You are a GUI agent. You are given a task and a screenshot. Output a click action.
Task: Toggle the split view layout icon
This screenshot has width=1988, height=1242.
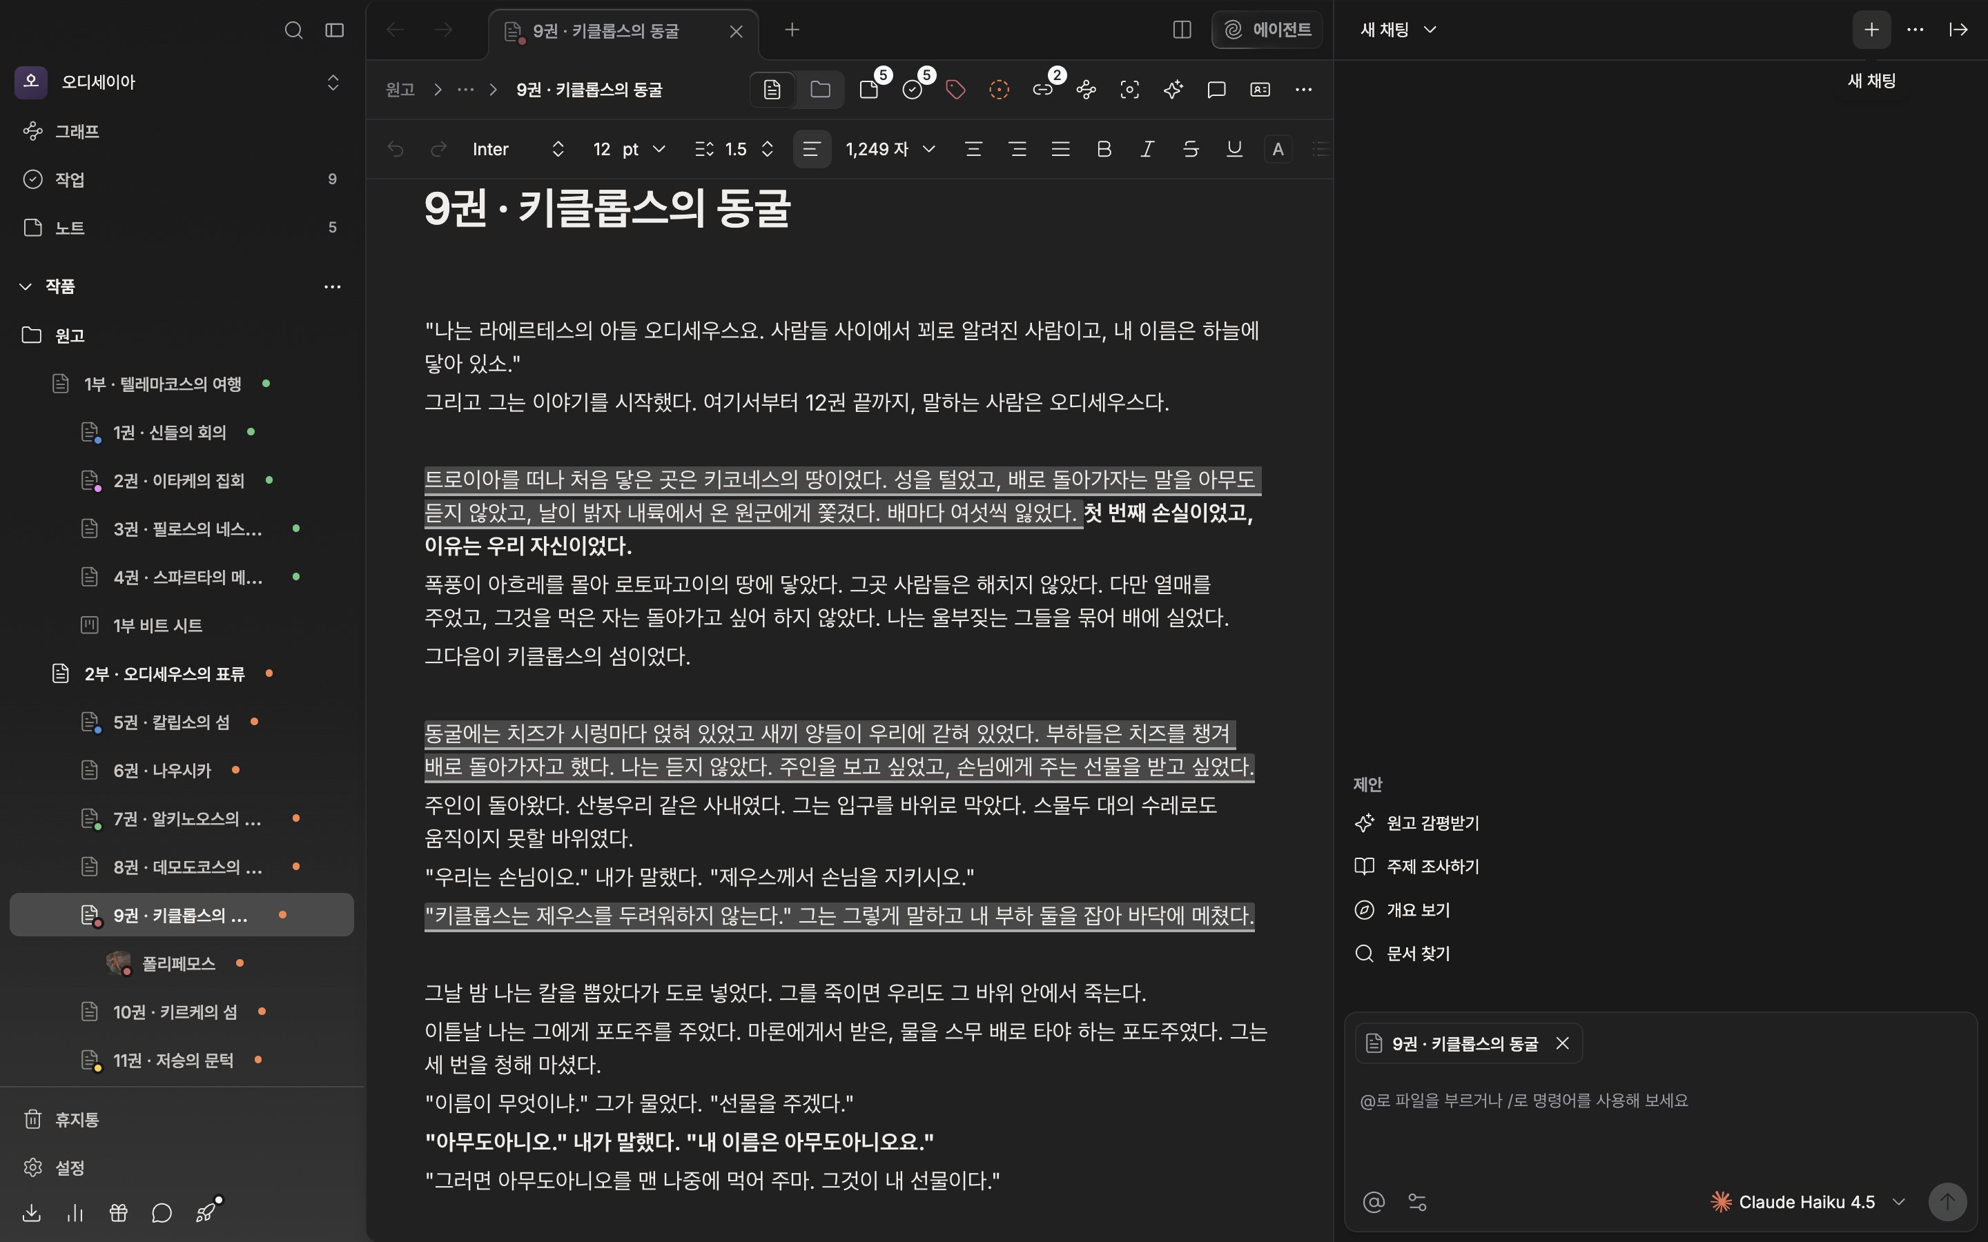(x=1182, y=30)
